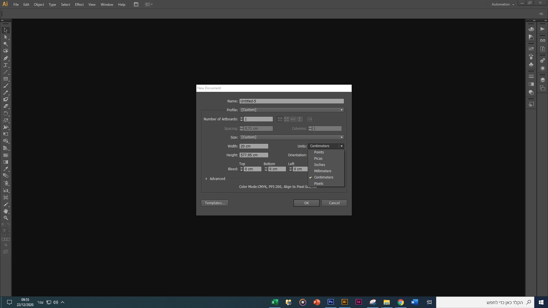The width and height of the screenshot is (548, 308).
Task: Select the Eyedropper tool
Action: coord(5,169)
